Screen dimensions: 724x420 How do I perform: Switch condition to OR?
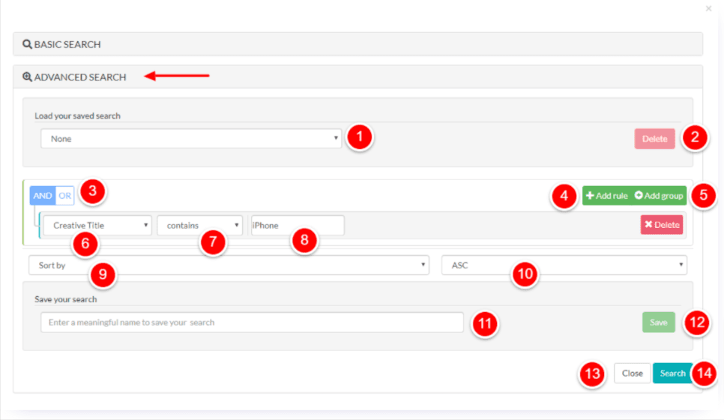64,196
